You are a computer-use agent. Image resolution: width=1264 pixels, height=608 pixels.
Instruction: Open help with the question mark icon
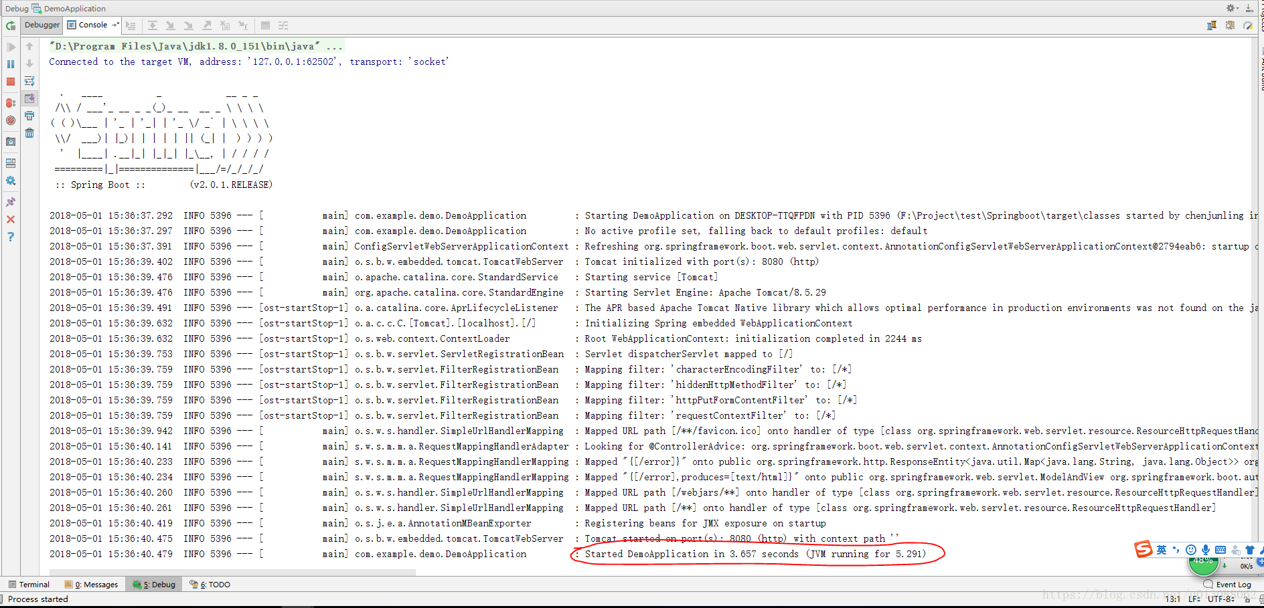(x=11, y=237)
